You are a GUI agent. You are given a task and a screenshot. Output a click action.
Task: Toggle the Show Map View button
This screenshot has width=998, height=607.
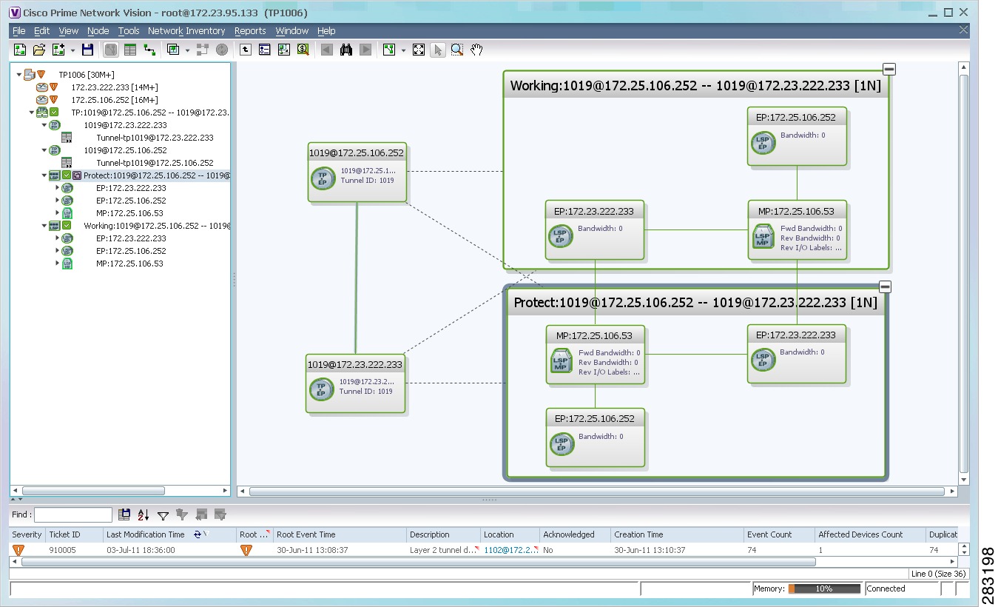tap(111, 50)
